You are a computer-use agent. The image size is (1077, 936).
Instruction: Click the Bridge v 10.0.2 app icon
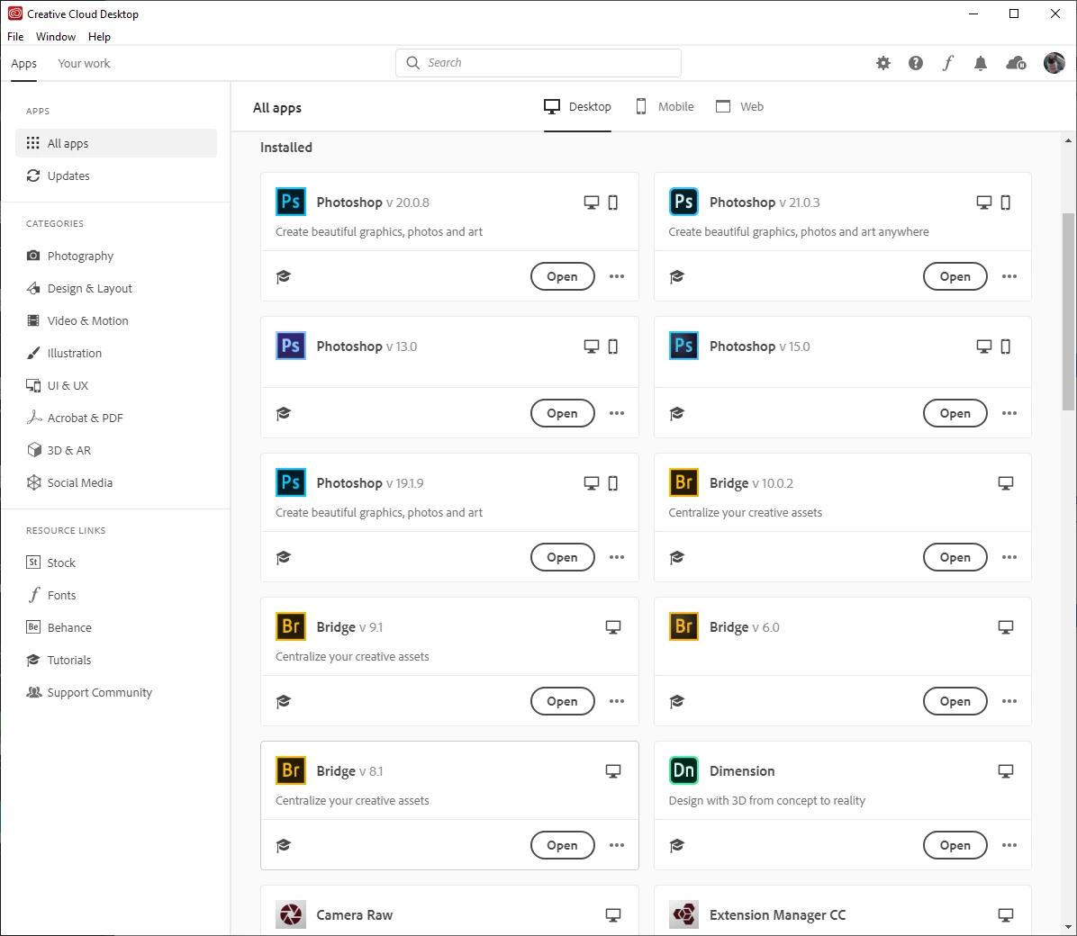tap(683, 482)
